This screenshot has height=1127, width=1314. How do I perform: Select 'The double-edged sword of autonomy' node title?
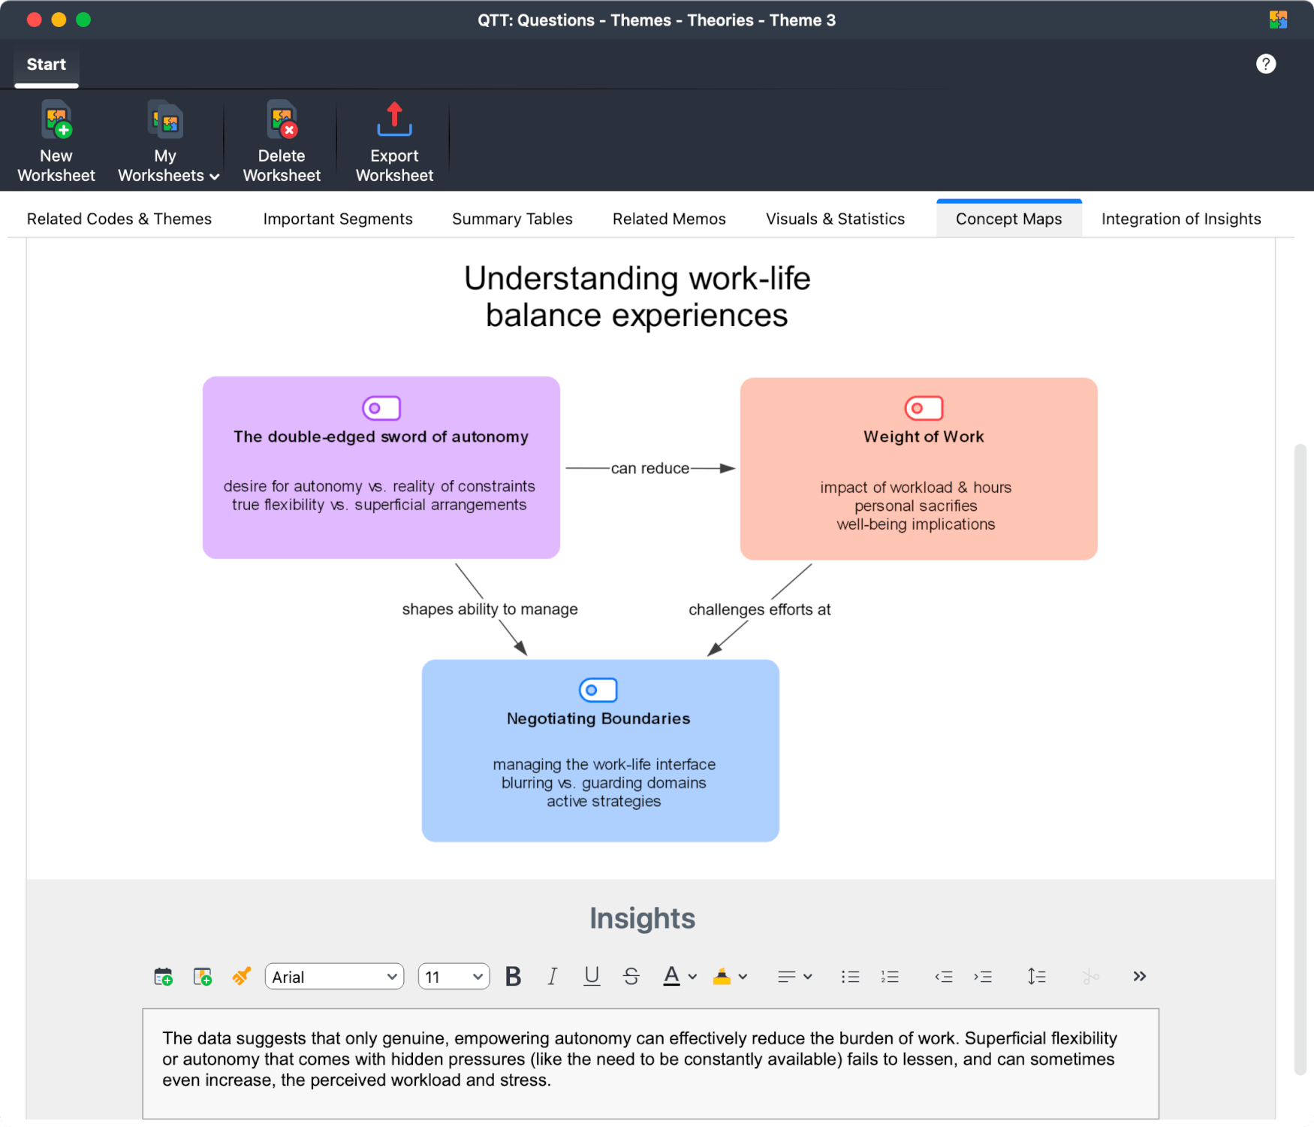pos(381,437)
